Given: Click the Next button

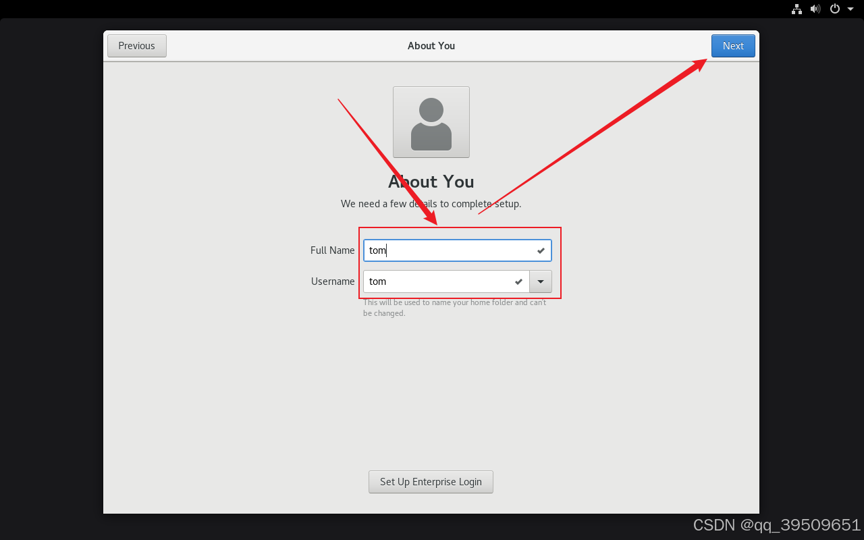Looking at the screenshot, I should 733,46.
